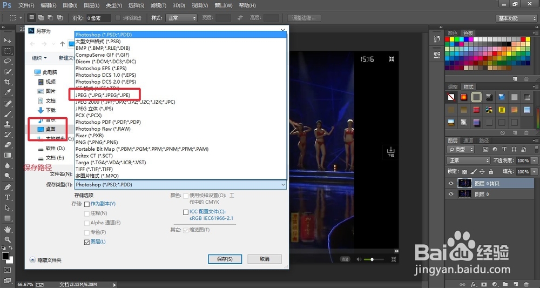The width and height of the screenshot is (540, 288).
Task: Expand the 组织 dropdown in save dialog
Action: tap(39, 58)
